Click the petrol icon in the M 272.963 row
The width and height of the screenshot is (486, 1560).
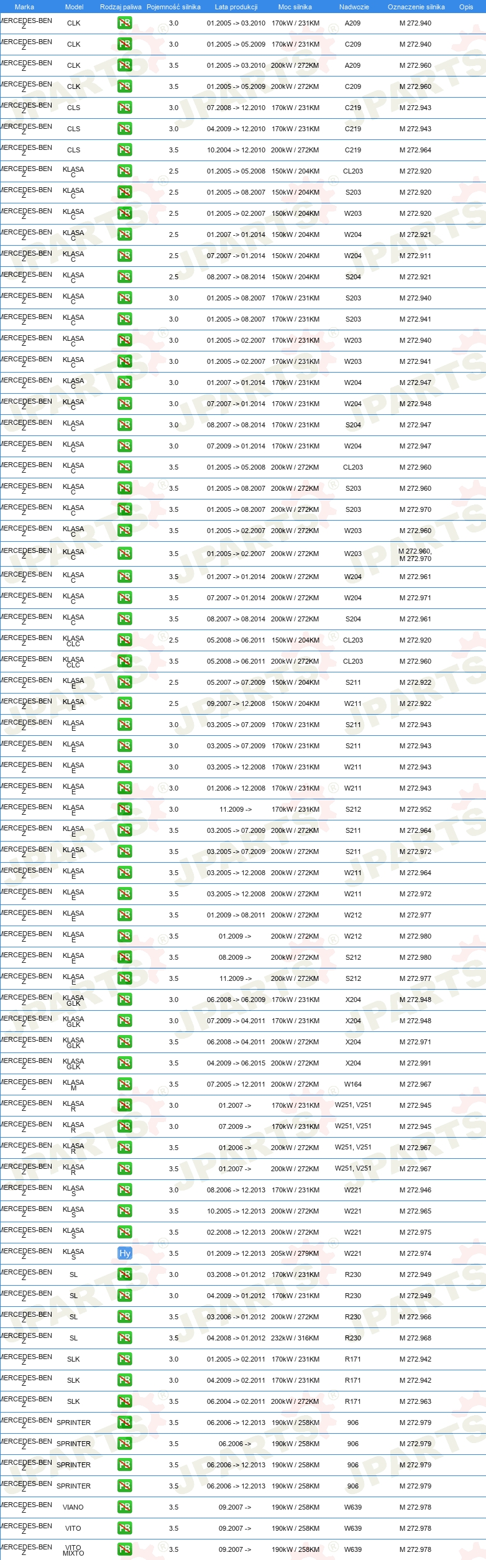tap(125, 1401)
